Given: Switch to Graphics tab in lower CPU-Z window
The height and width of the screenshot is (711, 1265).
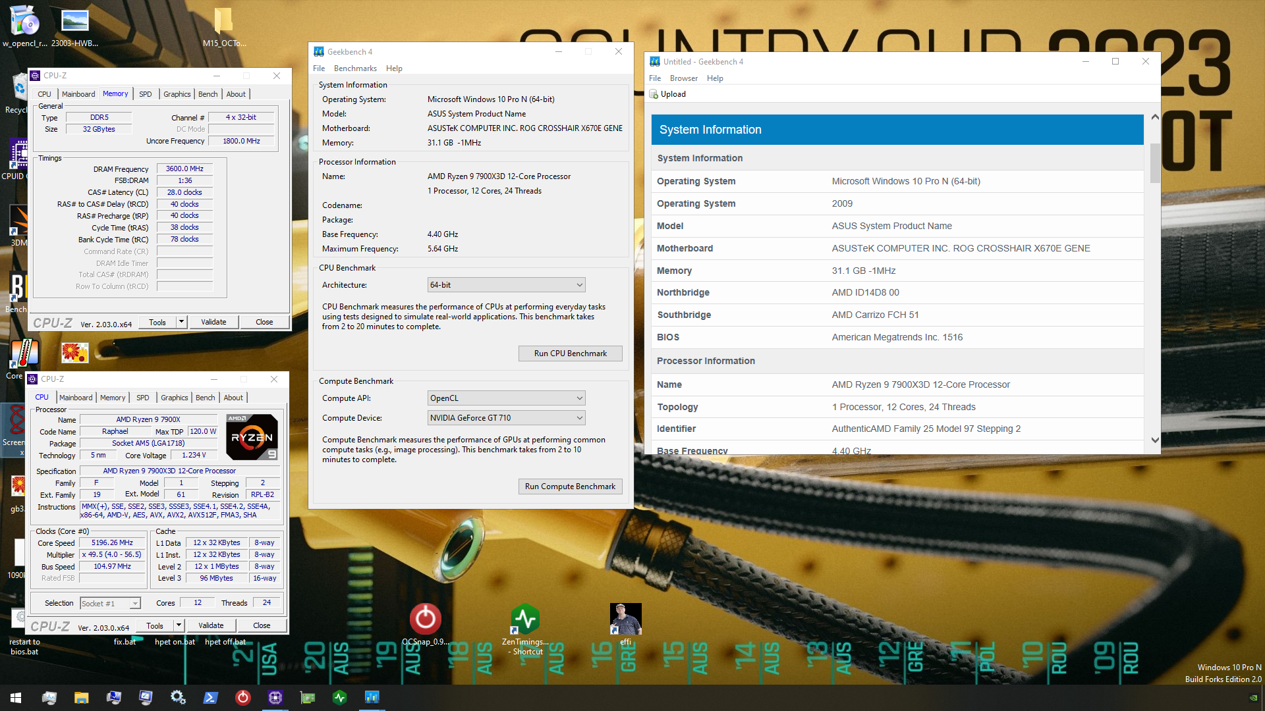Looking at the screenshot, I should [x=175, y=398].
